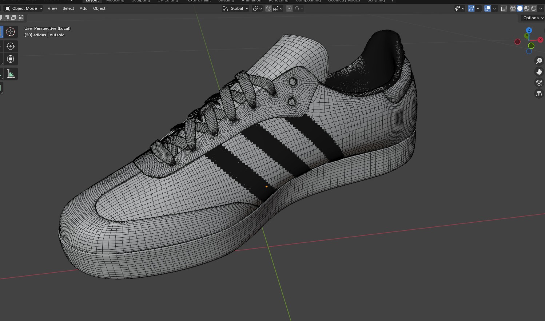Viewport: 545px width, 321px height.
Task: Select wireframe viewport shading
Action: coord(513,8)
